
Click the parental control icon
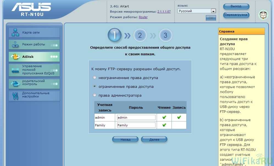click(x=15, y=83)
